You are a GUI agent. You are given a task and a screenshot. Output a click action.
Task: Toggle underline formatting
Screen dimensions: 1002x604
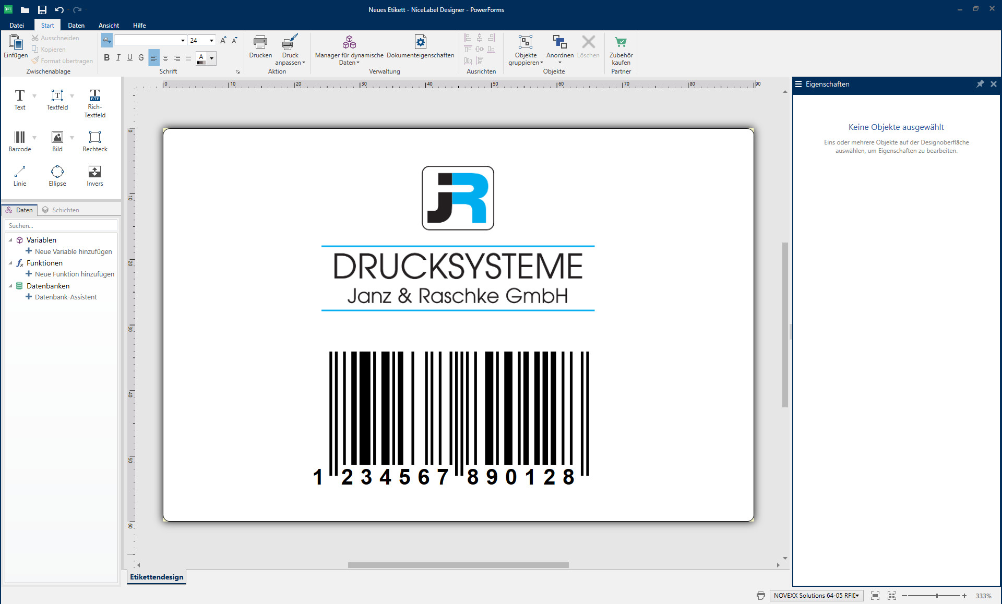129,58
